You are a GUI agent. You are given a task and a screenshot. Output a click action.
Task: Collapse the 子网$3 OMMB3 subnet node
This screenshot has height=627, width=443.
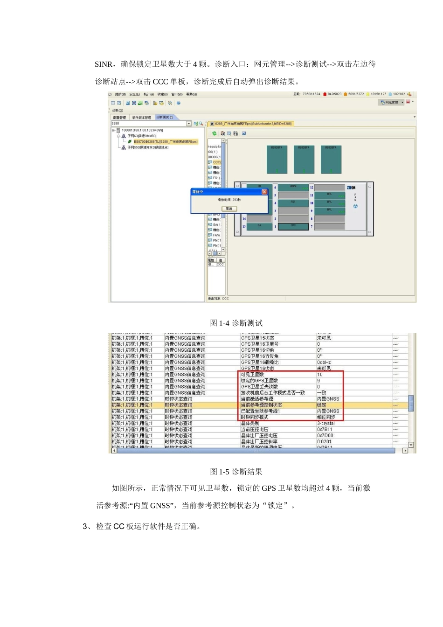point(118,136)
